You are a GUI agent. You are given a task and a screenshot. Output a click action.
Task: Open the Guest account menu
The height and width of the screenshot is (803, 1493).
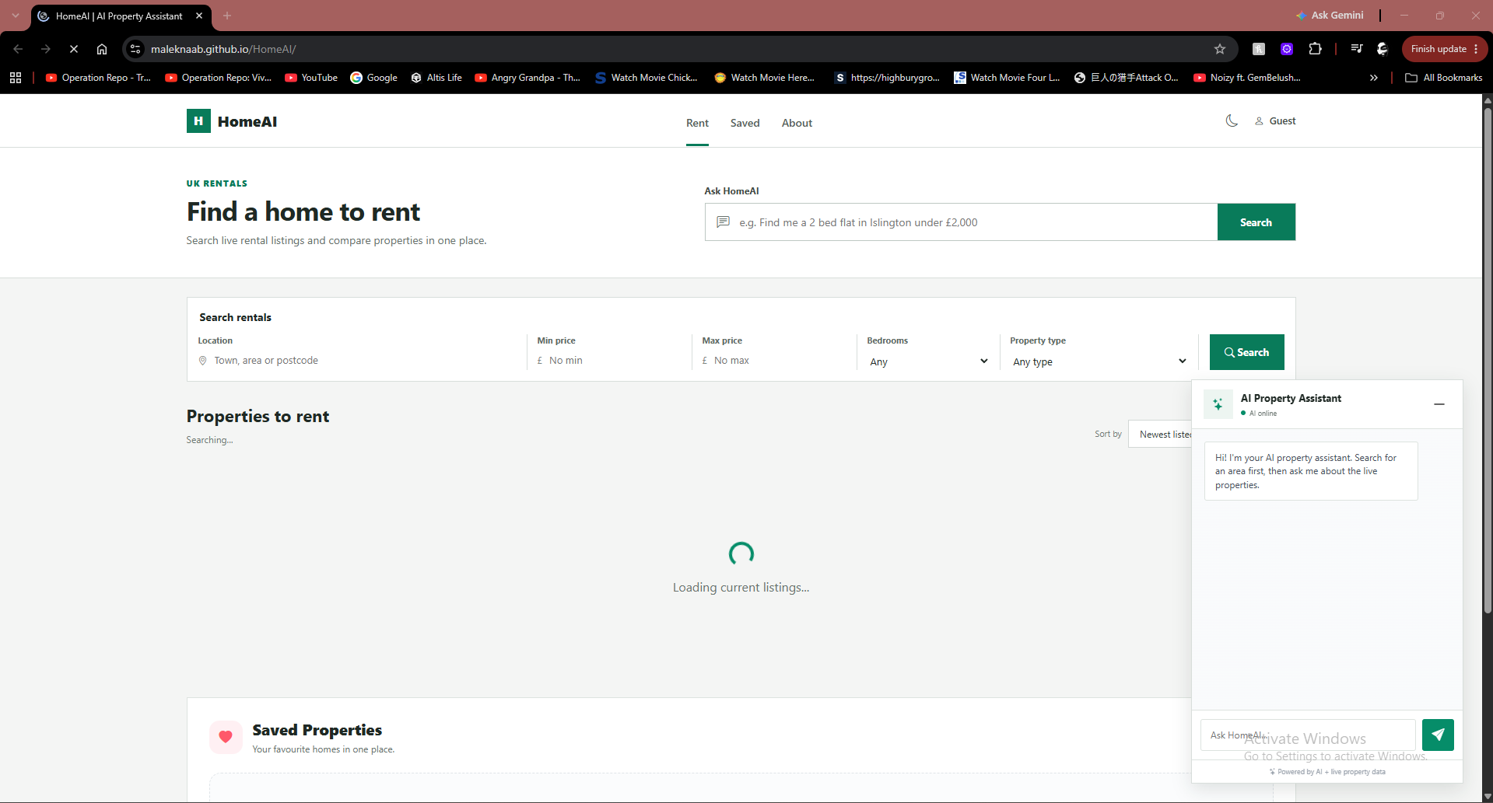[x=1275, y=120]
